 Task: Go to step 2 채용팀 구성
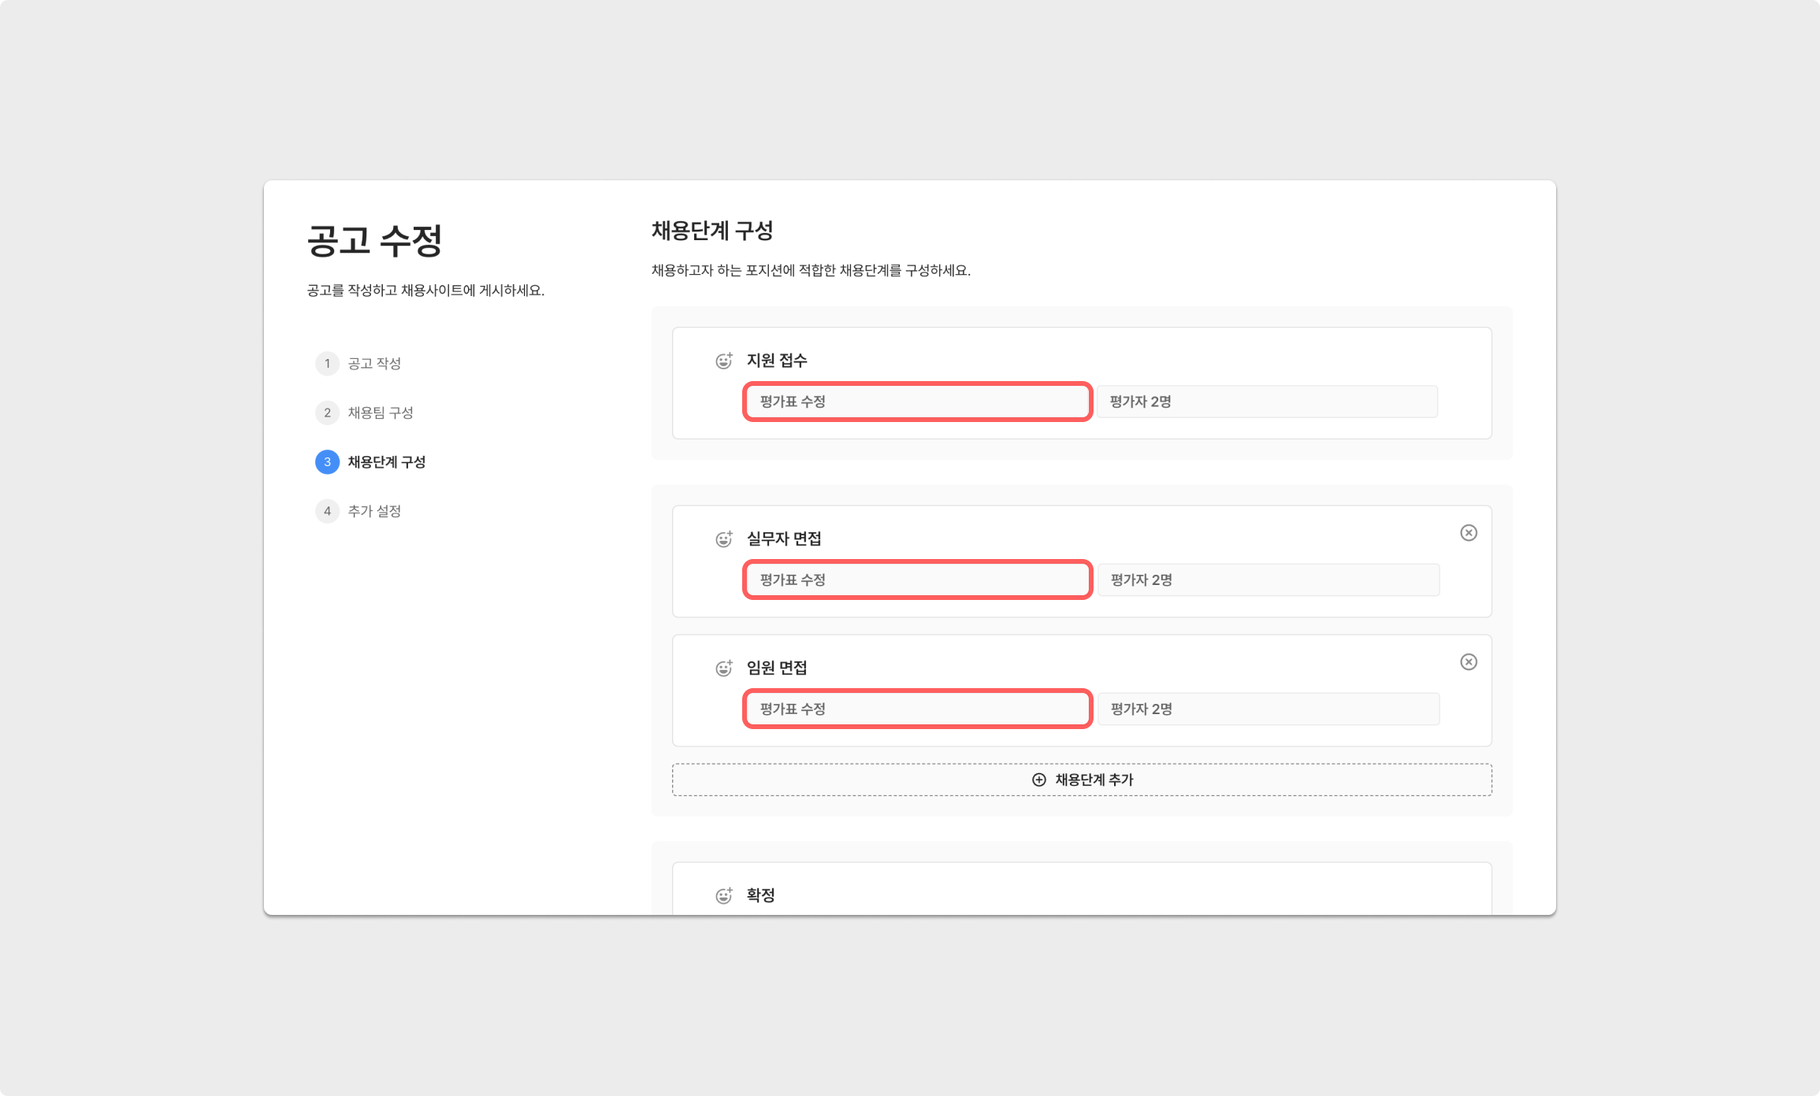tap(380, 413)
